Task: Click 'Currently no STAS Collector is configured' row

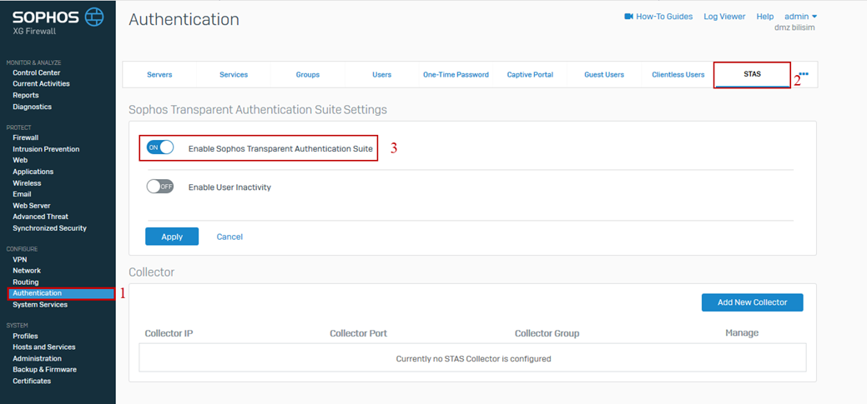Action: [473, 358]
